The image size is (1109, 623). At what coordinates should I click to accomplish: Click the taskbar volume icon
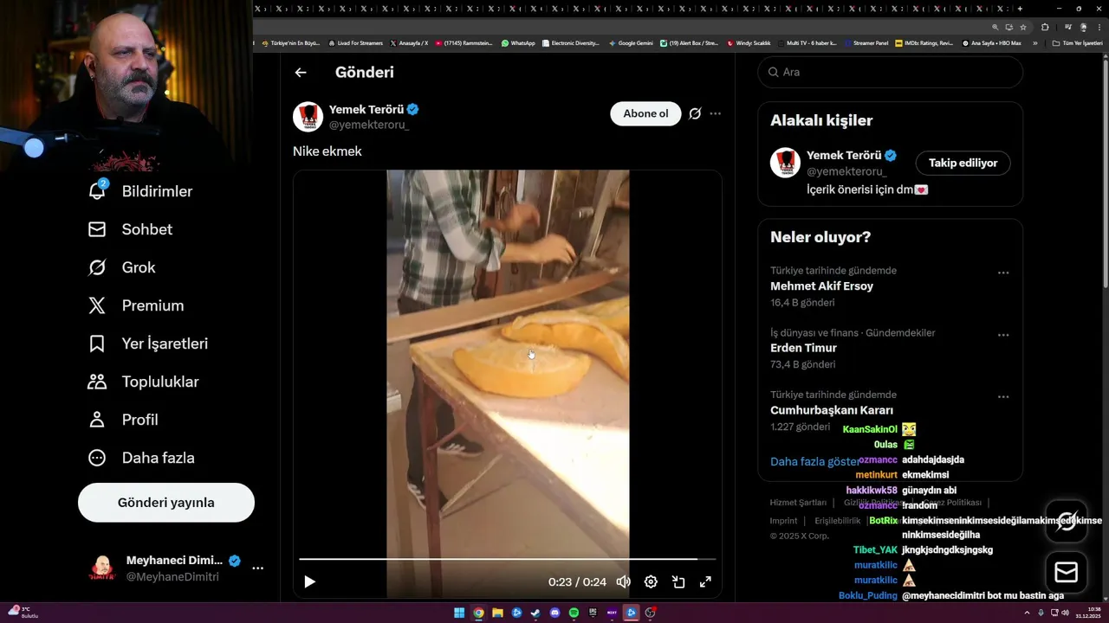(1065, 613)
